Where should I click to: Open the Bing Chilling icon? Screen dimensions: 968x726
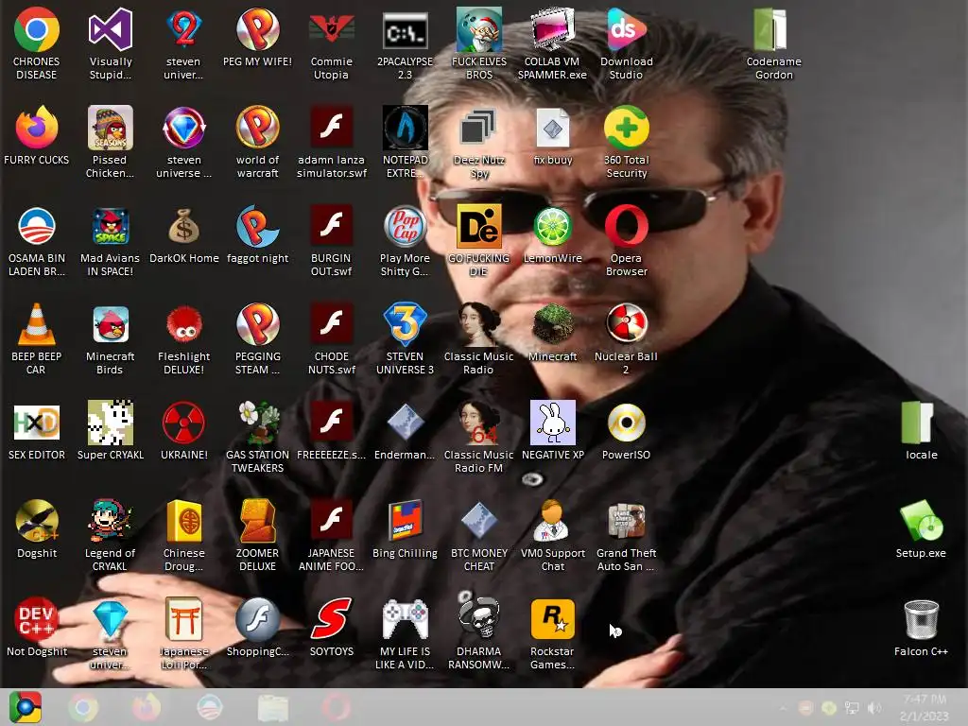[405, 521]
